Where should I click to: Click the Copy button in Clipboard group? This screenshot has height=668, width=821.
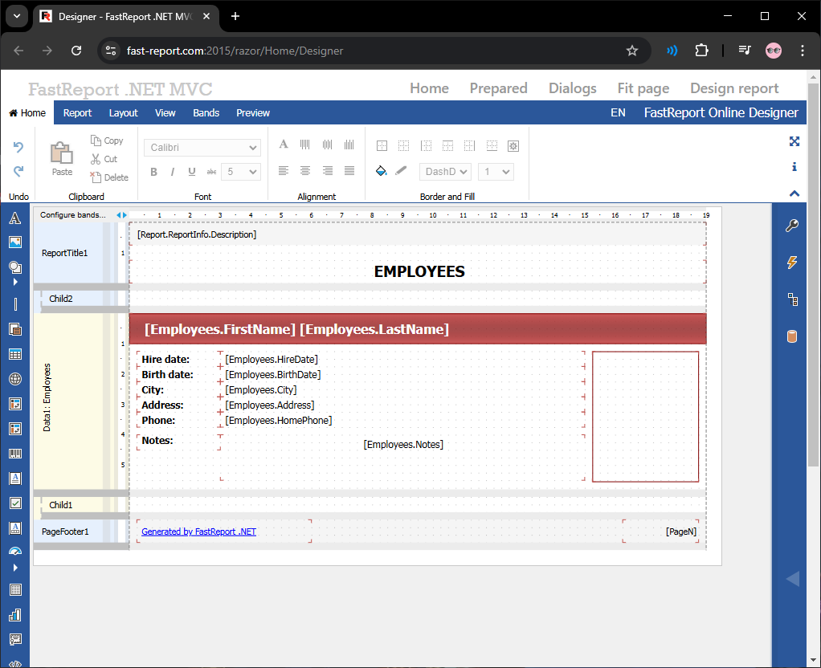[107, 141]
